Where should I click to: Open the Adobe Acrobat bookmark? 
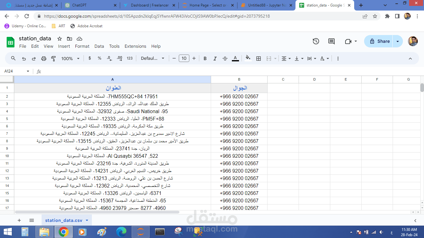[x=87, y=26]
